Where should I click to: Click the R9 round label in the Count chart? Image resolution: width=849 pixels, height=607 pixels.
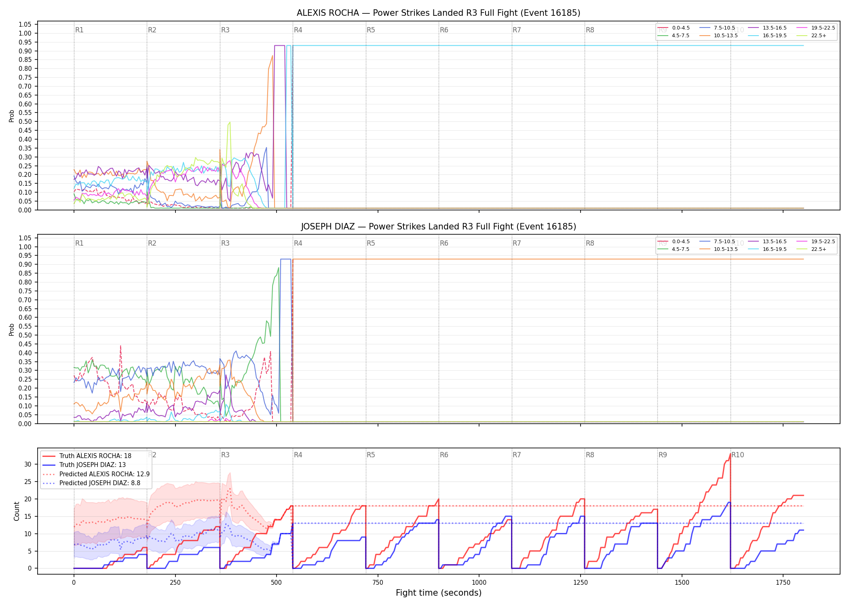[x=663, y=455]
